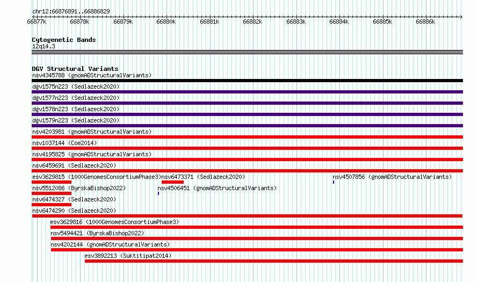Click the 66878k ruler position
Screen dimensions: 478x282
tap(79, 21)
